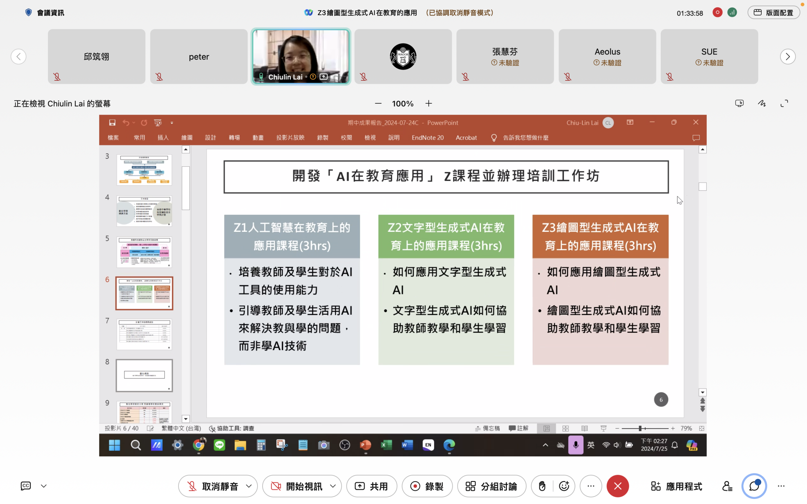This screenshot has width=807, height=504.
Task: Click the annotate pen icon
Action: coord(762,103)
